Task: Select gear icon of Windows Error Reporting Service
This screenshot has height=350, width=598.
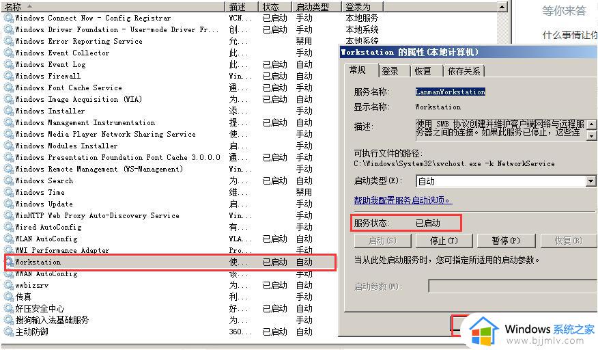Action: (8, 41)
